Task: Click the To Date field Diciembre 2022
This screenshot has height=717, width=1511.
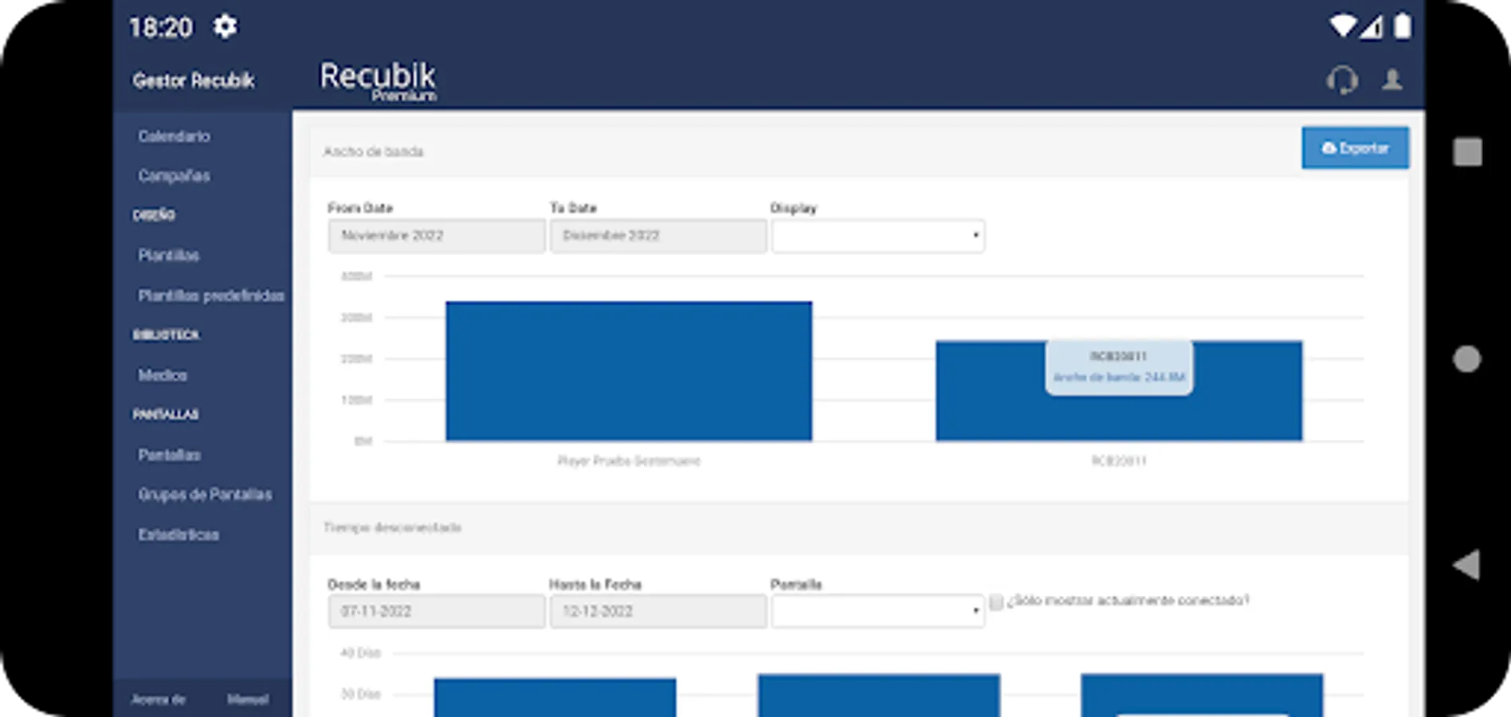Action: coord(658,236)
